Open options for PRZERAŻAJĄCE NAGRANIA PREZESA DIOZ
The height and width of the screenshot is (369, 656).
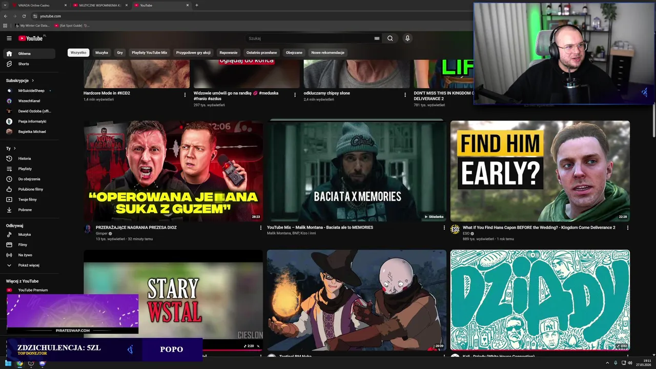(x=261, y=228)
